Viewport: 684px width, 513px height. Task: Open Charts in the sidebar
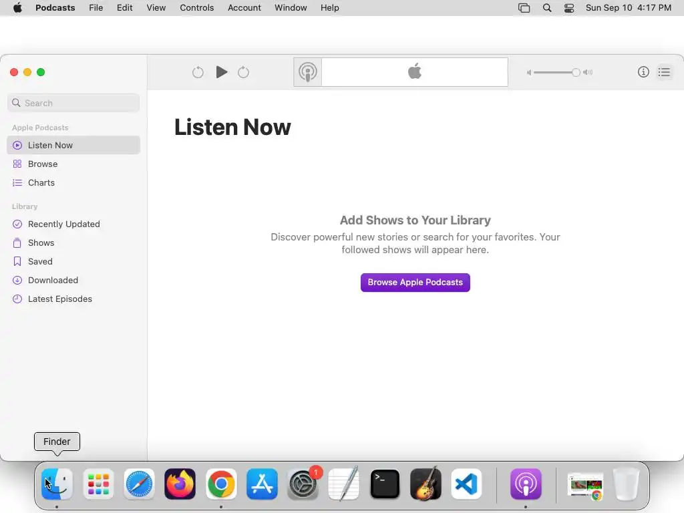[x=73, y=183]
